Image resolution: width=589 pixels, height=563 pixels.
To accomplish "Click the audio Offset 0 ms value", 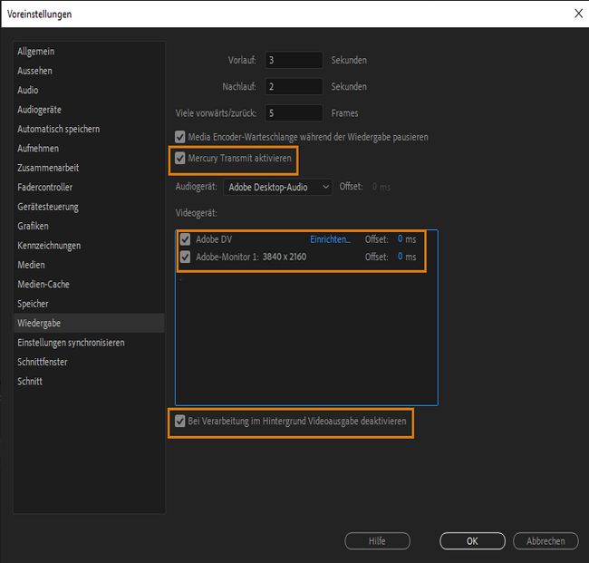I will (x=381, y=187).
